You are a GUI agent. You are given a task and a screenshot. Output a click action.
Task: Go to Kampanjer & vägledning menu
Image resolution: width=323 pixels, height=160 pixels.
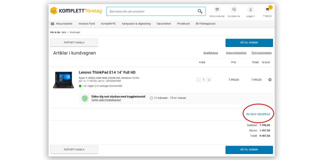point(136,24)
